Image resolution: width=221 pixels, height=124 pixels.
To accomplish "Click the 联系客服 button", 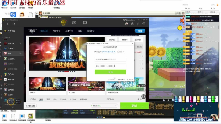I will click(138, 40).
